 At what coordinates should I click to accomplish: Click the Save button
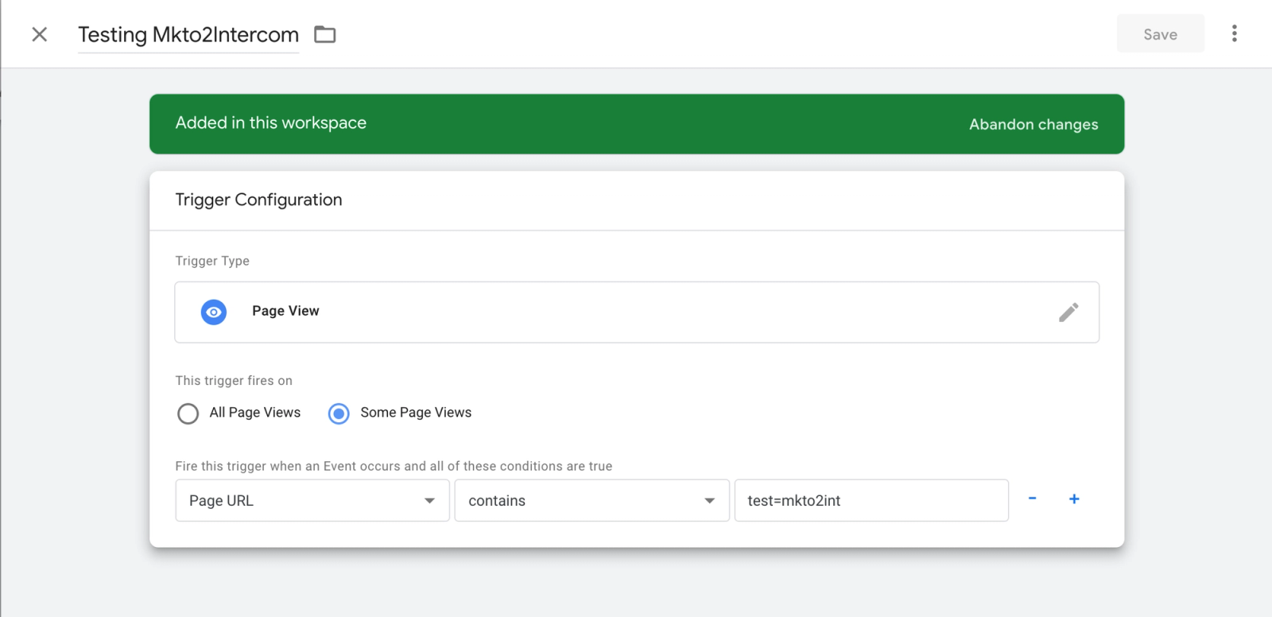[x=1160, y=34]
